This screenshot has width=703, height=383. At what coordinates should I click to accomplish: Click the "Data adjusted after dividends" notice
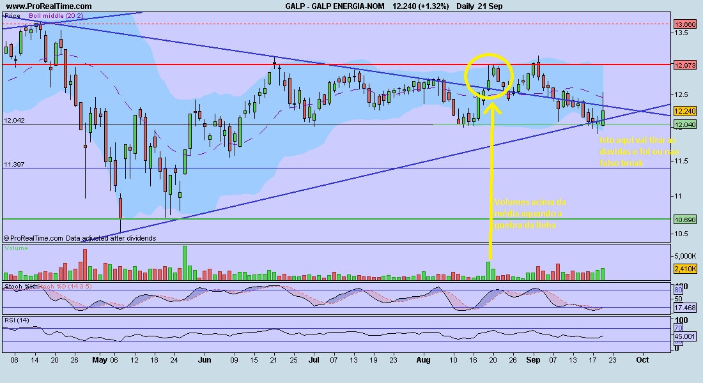click(111, 238)
